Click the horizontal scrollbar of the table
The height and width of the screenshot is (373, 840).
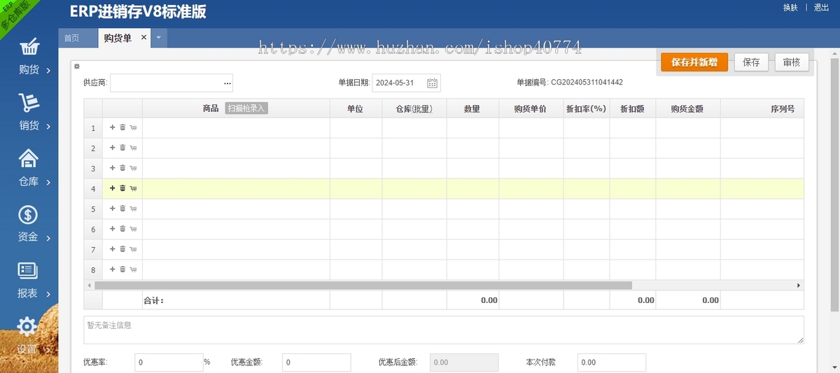tap(363, 286)
